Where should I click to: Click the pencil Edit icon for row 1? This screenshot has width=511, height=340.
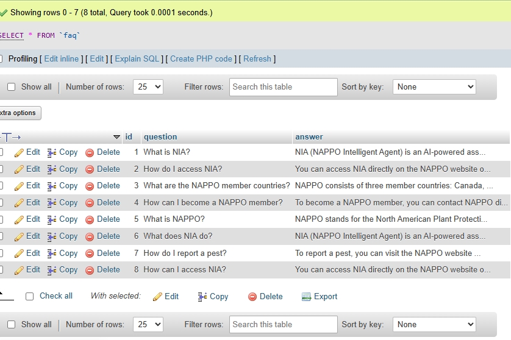tap(20, 152)
